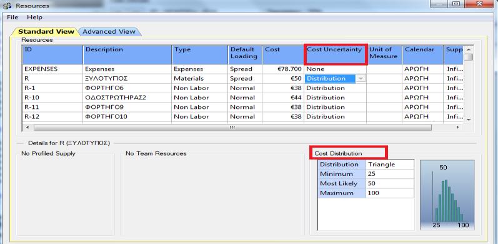Viewport: 498px width, 244px height.
Task: Click the Distribution cell of row R-10
Action: [335, 98]
